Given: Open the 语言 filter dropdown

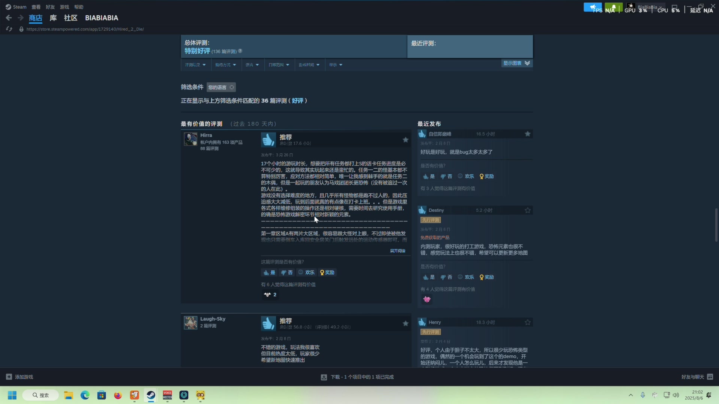Looking at the screenshot, I should point(252,65).
